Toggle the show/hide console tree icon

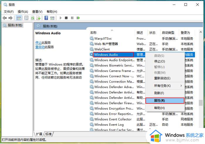click(18, 18)
